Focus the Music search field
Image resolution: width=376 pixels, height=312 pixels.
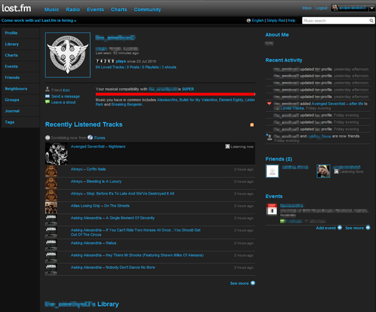click(335, 21)
